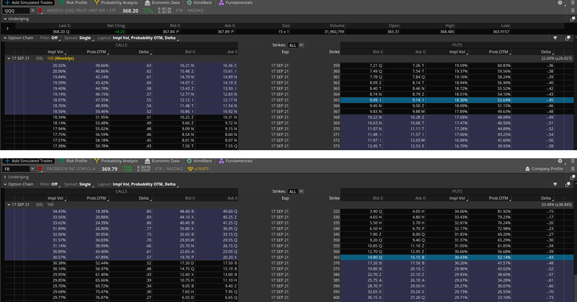This screenshot has height=302, width=577.
Task: Click thinkBack clock icon in top panel
Action: (x=189, y=3)
